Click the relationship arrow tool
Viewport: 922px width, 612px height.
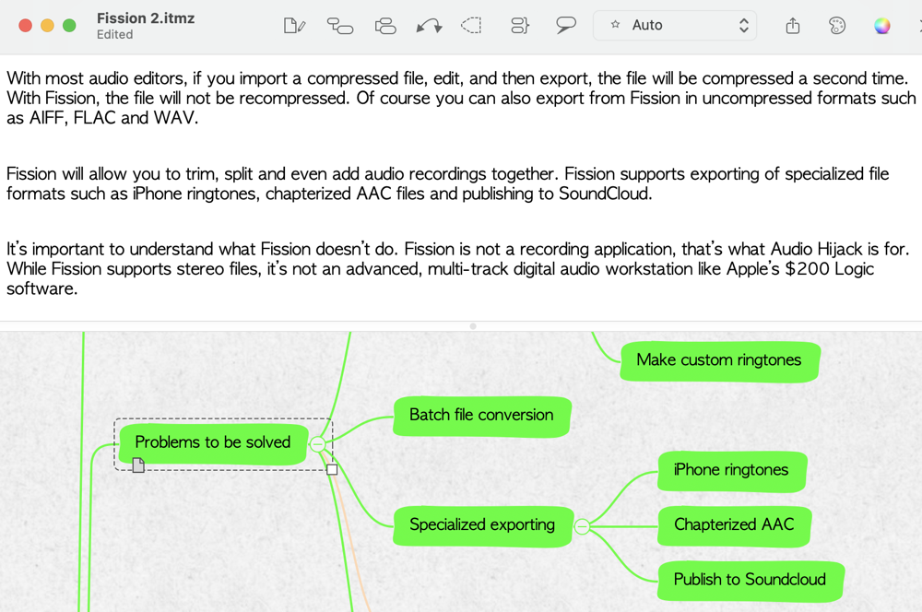coord(429,26)
